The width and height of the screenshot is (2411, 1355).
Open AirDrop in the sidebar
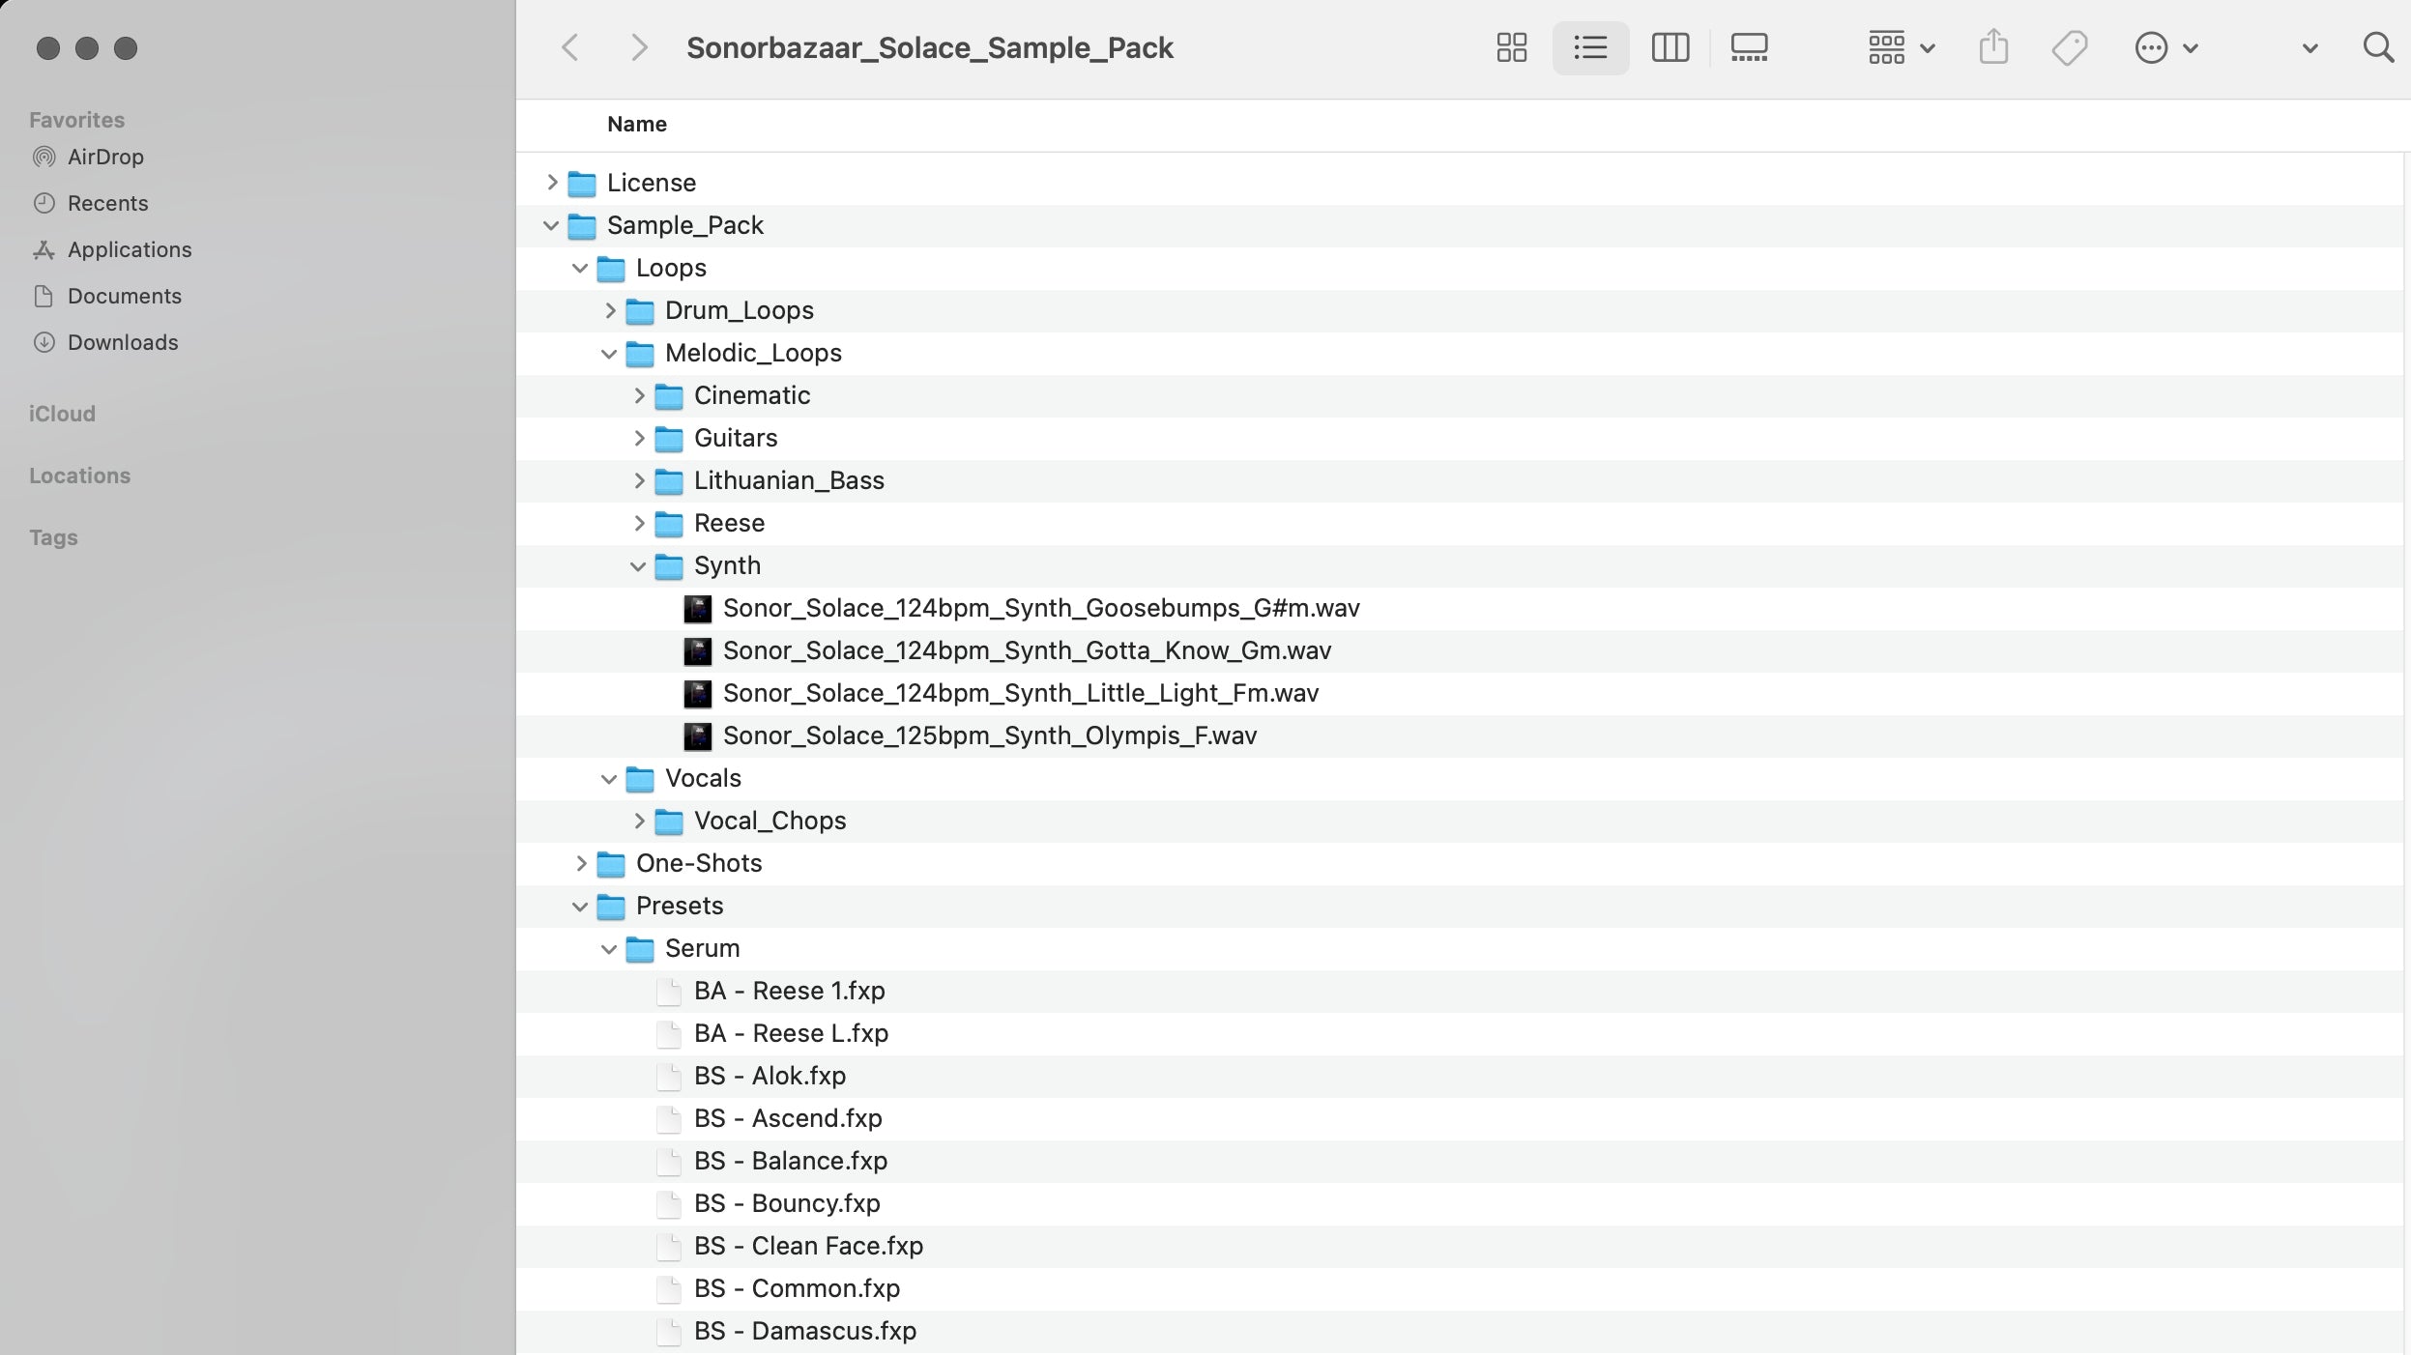pyautogui.click(x=105, y=157)
